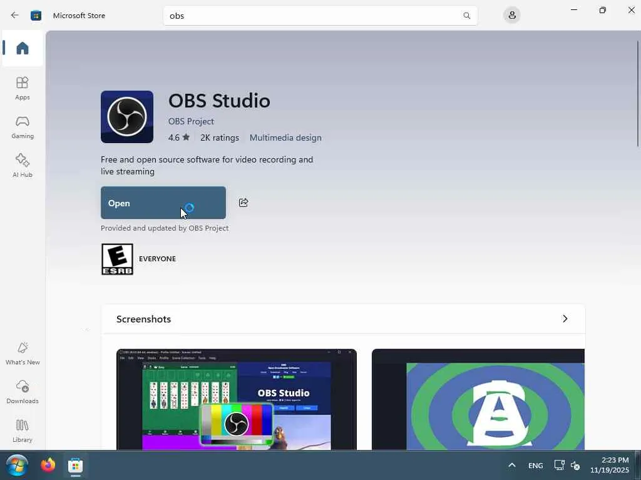Screen dimensions: 641x480
Task: Click the app description text
Action: click(x=207, y=165)
